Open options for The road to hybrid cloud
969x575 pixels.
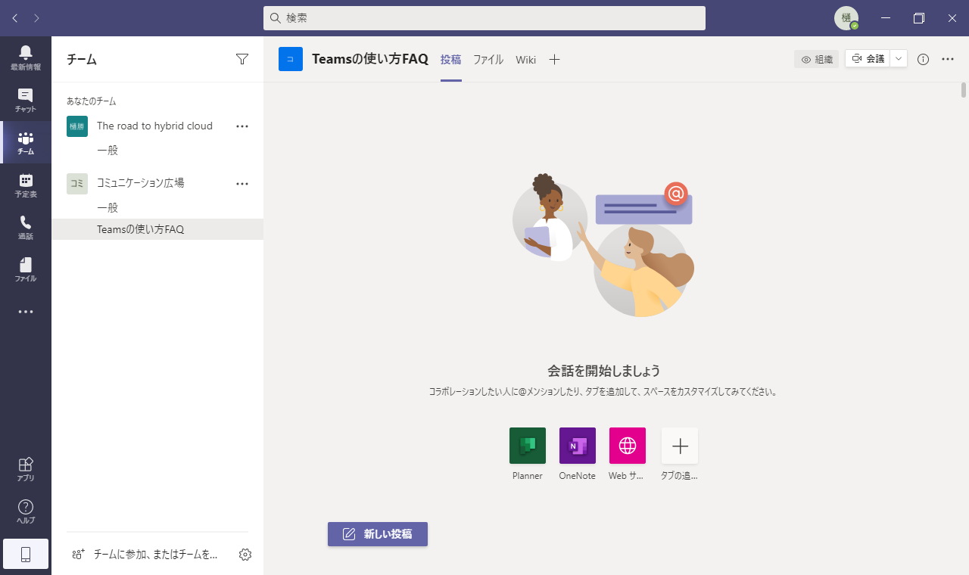tap(242, 126)
